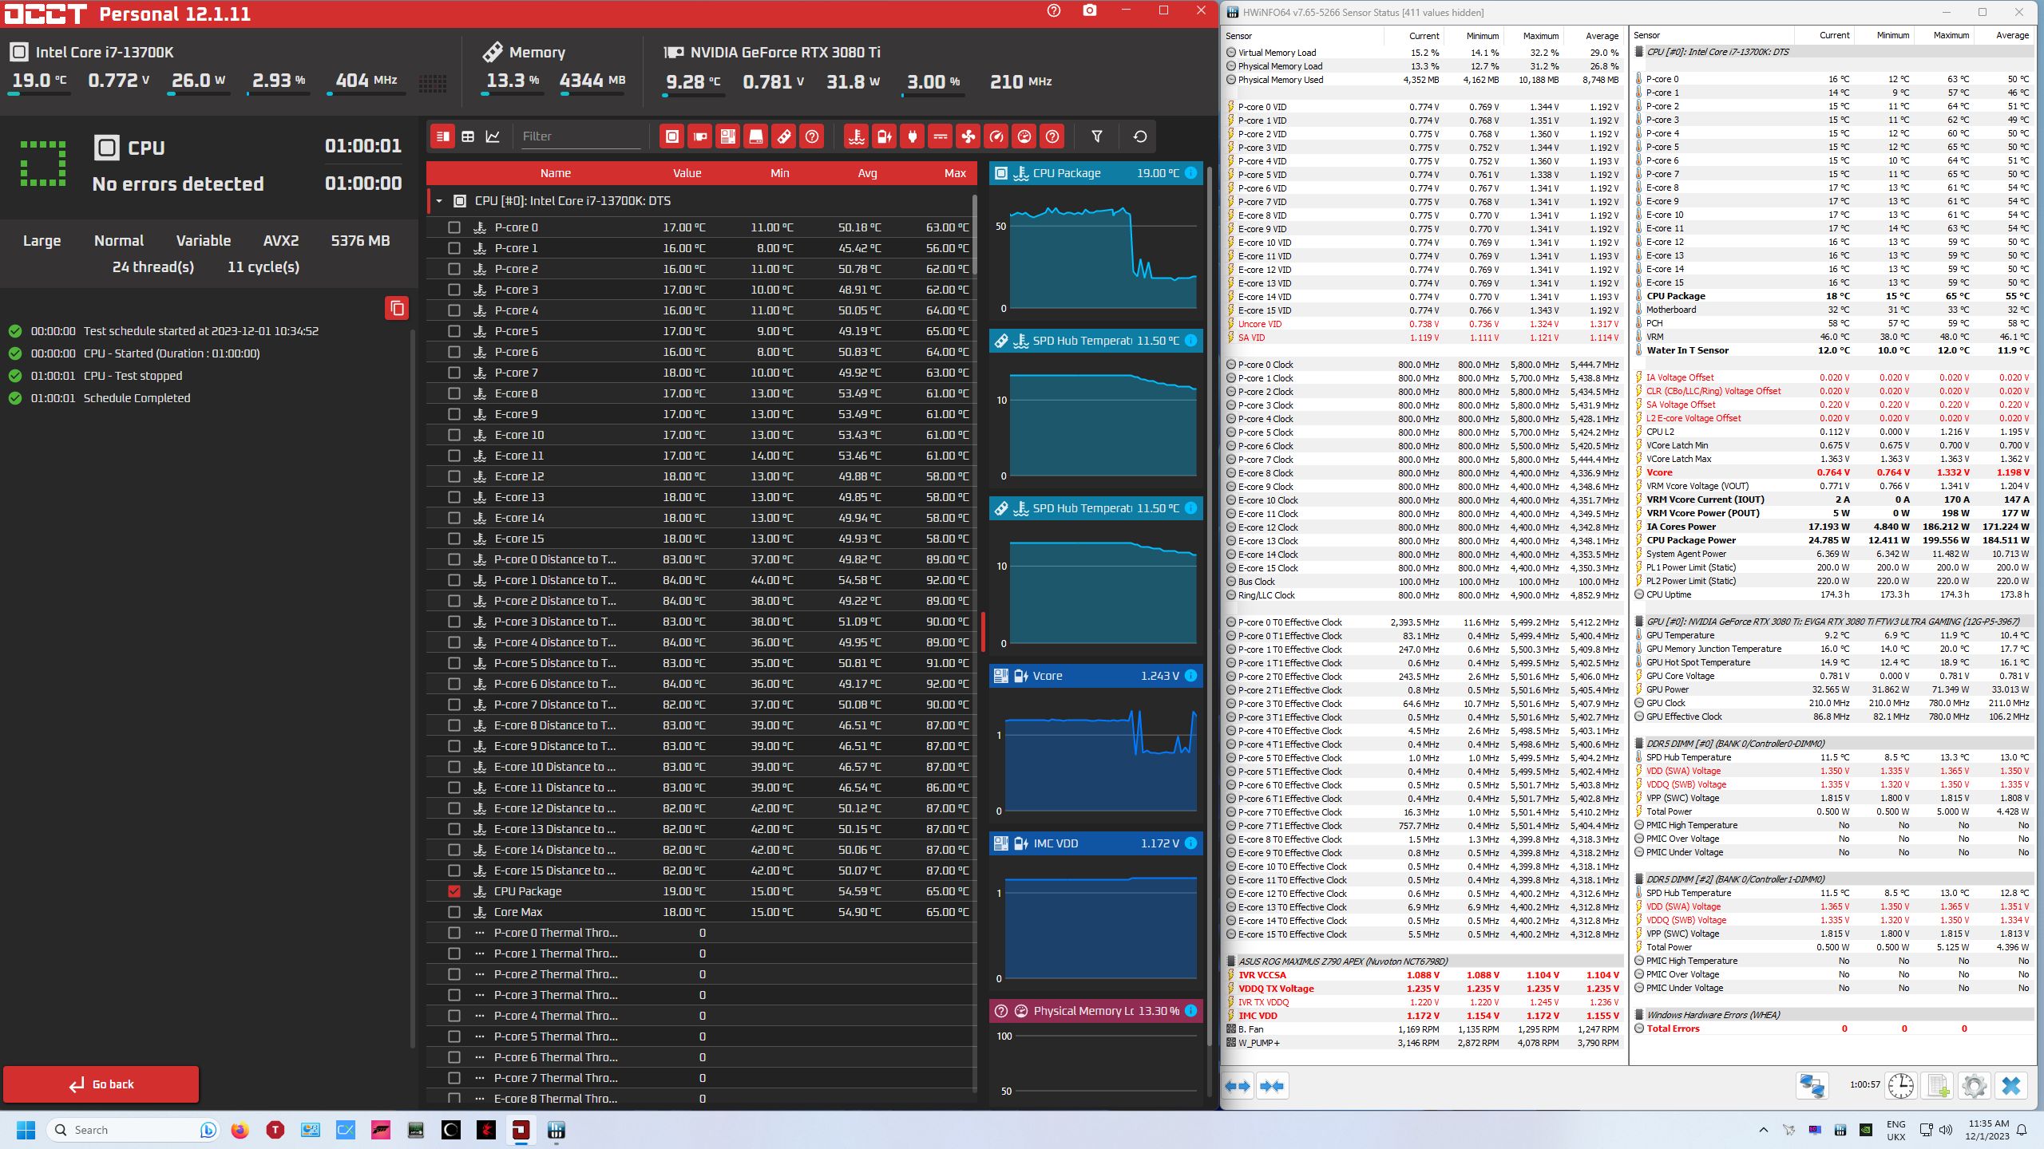Screen dimensions: 2044x1149
Task: Open info for the CPU Package graph
Action: [1190, 173]
